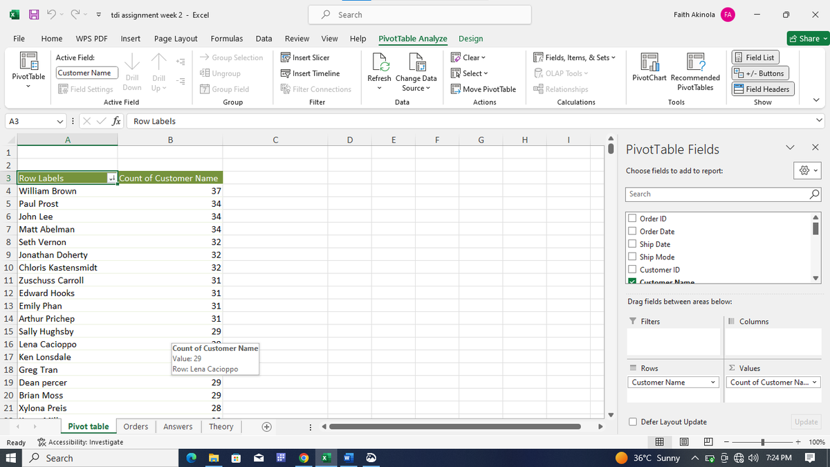Enable Defer Layout Update checkbox
Viewport: 830px width, 467px height.
pos(633,422)
